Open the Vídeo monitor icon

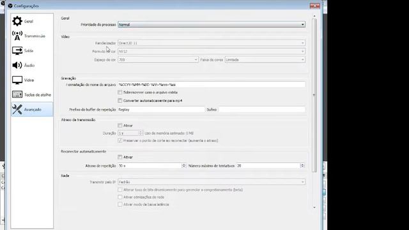pyautogui.click(x=17, y=80)
